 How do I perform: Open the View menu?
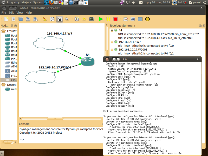click(x=20, y=12)
